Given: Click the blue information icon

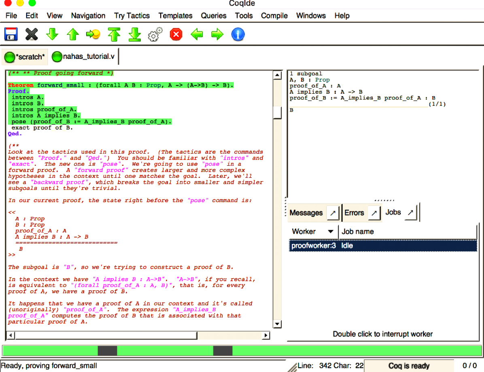Looking at the screenshot, I should pyautogui.click(x=238, y=34).
